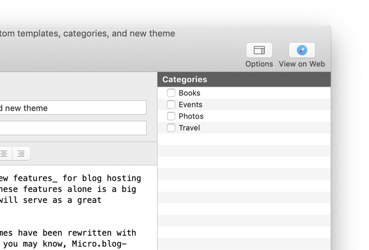The image size is (369, 250).
Task: Enable the Events category checkbox
Action: (171, 104)
